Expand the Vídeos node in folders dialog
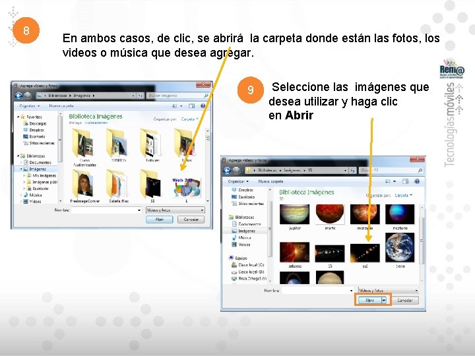The image size is (475, 356). (21, 201)
